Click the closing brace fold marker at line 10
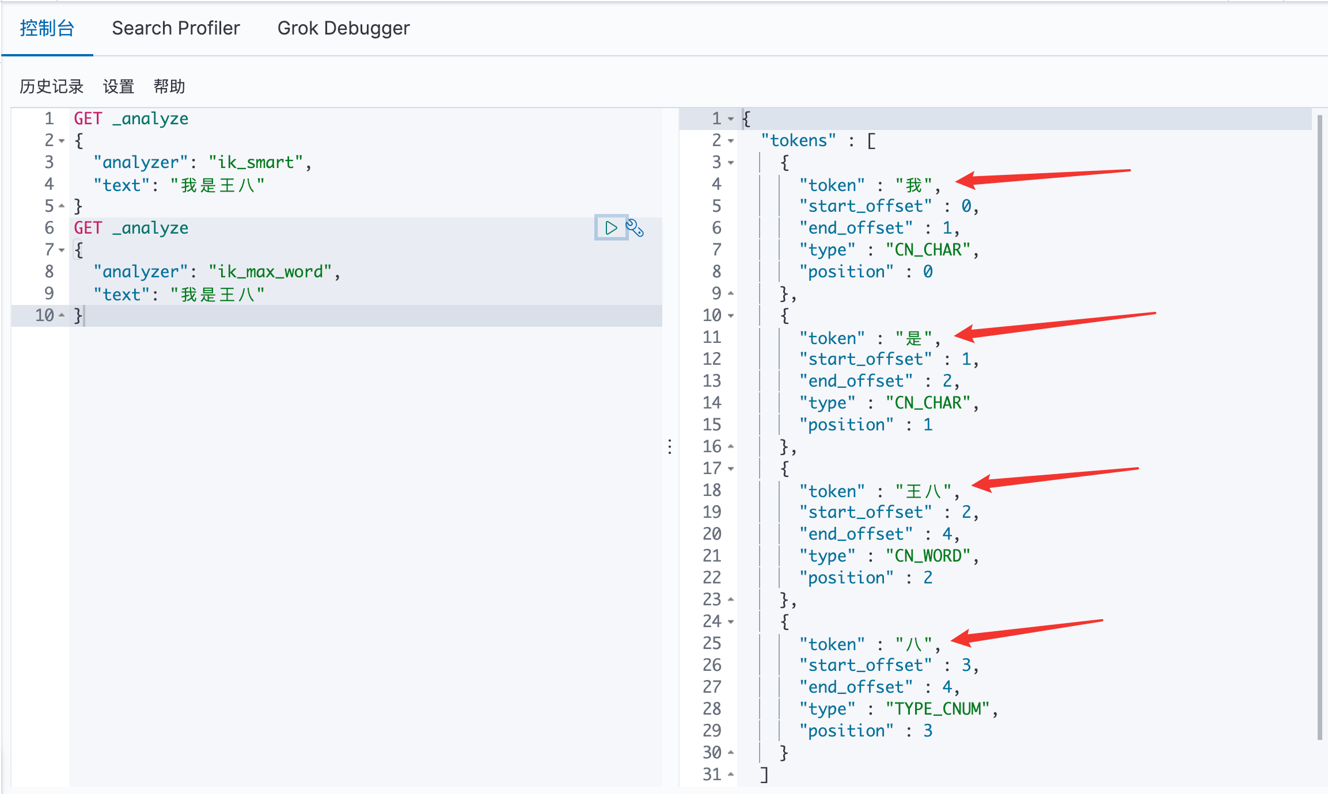This screenshot has width=1328, height=794. pos(62,315)
